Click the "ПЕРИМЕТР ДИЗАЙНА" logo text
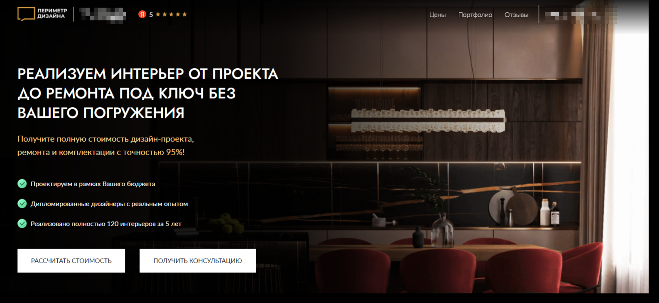Viewport: 659px width, 303px height. pyautogui.click(x=52, y=13)
